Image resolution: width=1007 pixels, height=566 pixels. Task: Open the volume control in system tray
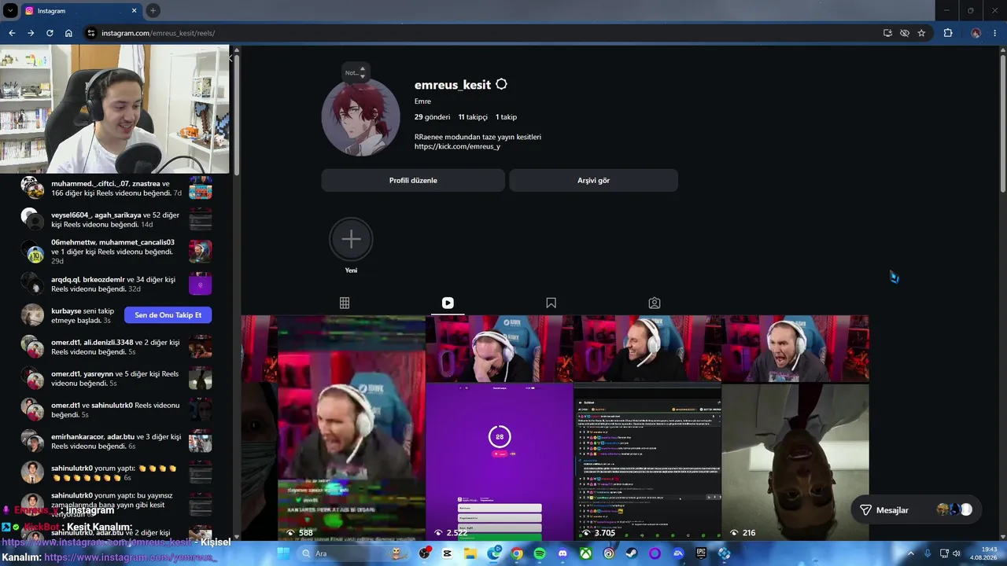click(x=957, y=553)
